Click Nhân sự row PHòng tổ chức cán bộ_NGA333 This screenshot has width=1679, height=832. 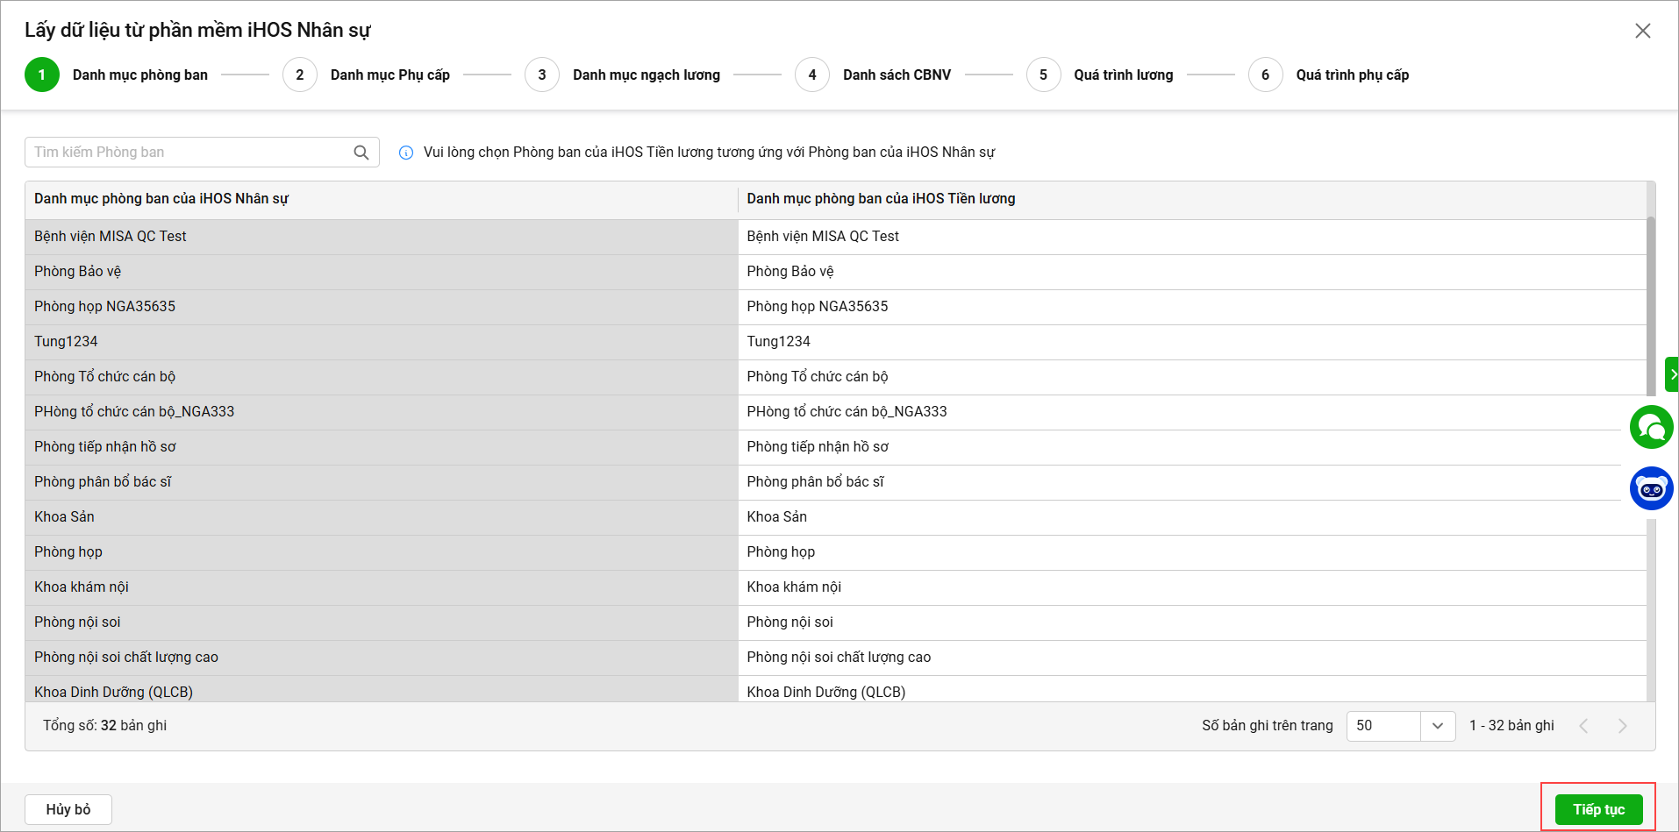coord(382,412)
